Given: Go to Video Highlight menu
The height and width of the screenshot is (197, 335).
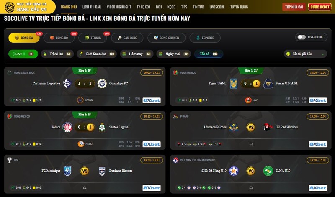Looking at the screenshot, I should click(x=119, y=7).
